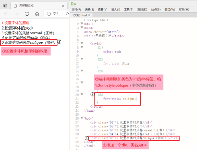Click site info icon in address bar
Viewport: 197px width, 150px height.
pos(49,14)
